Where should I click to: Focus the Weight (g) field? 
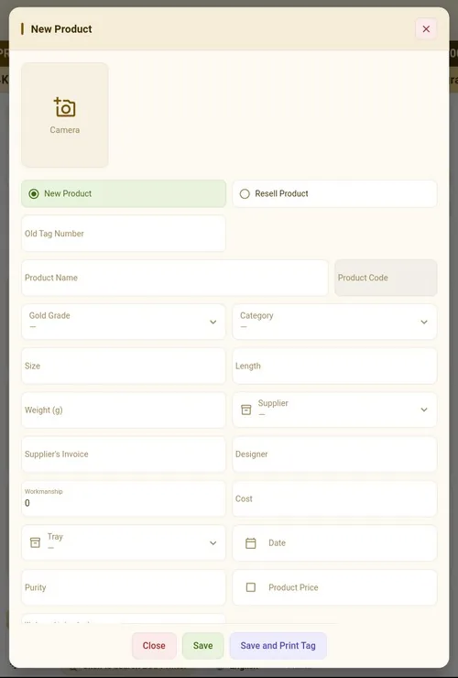[x=124, y=410]
